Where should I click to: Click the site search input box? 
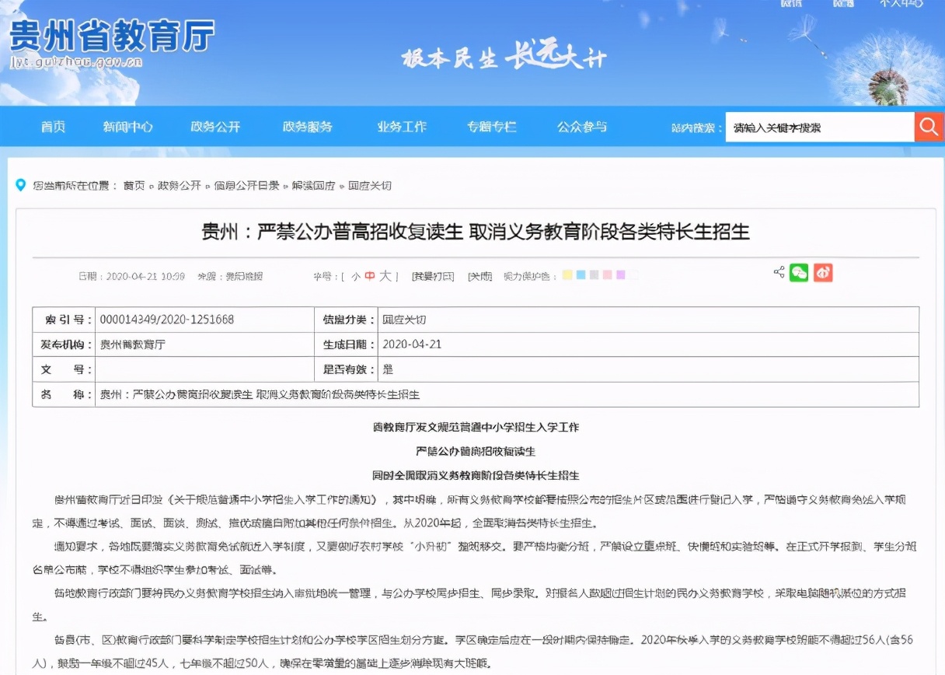820,127
